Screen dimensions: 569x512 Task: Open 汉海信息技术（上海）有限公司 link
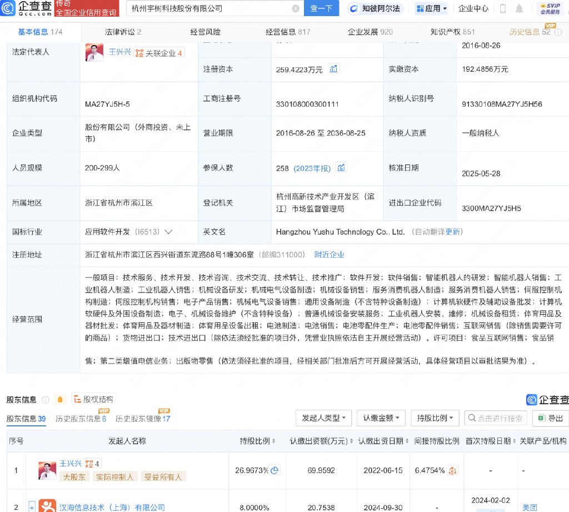[112, 508]
